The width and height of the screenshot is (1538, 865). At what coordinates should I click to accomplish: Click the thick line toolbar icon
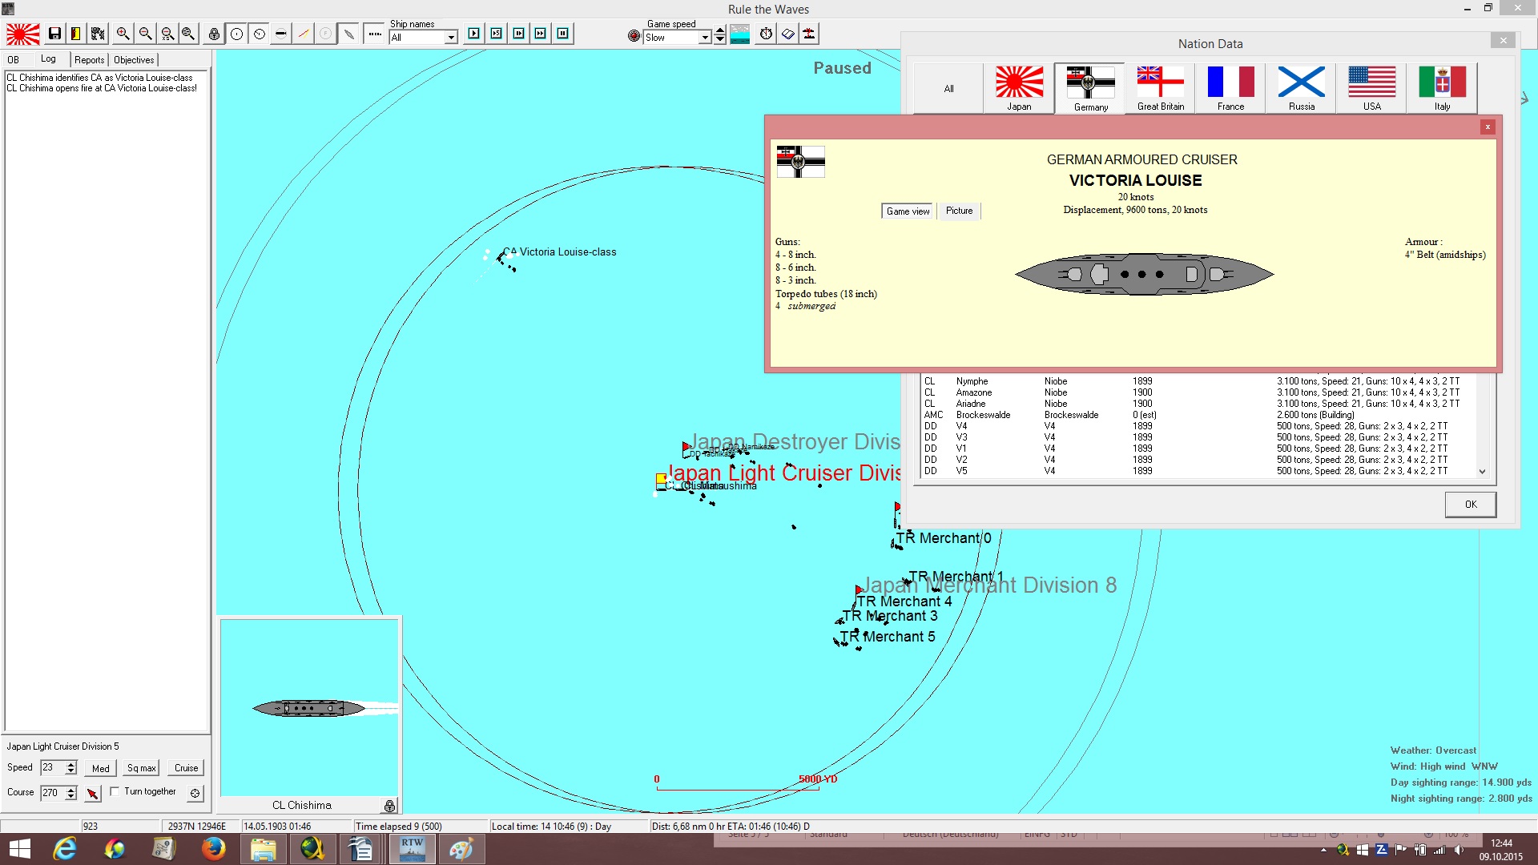pos(280,34)
